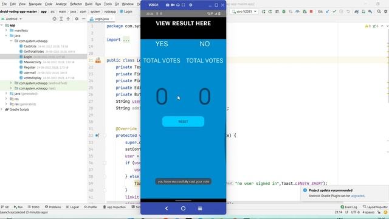Open the Profiler tool window
The width and height of the screenshot is (389, 219).
pos(91,207)
